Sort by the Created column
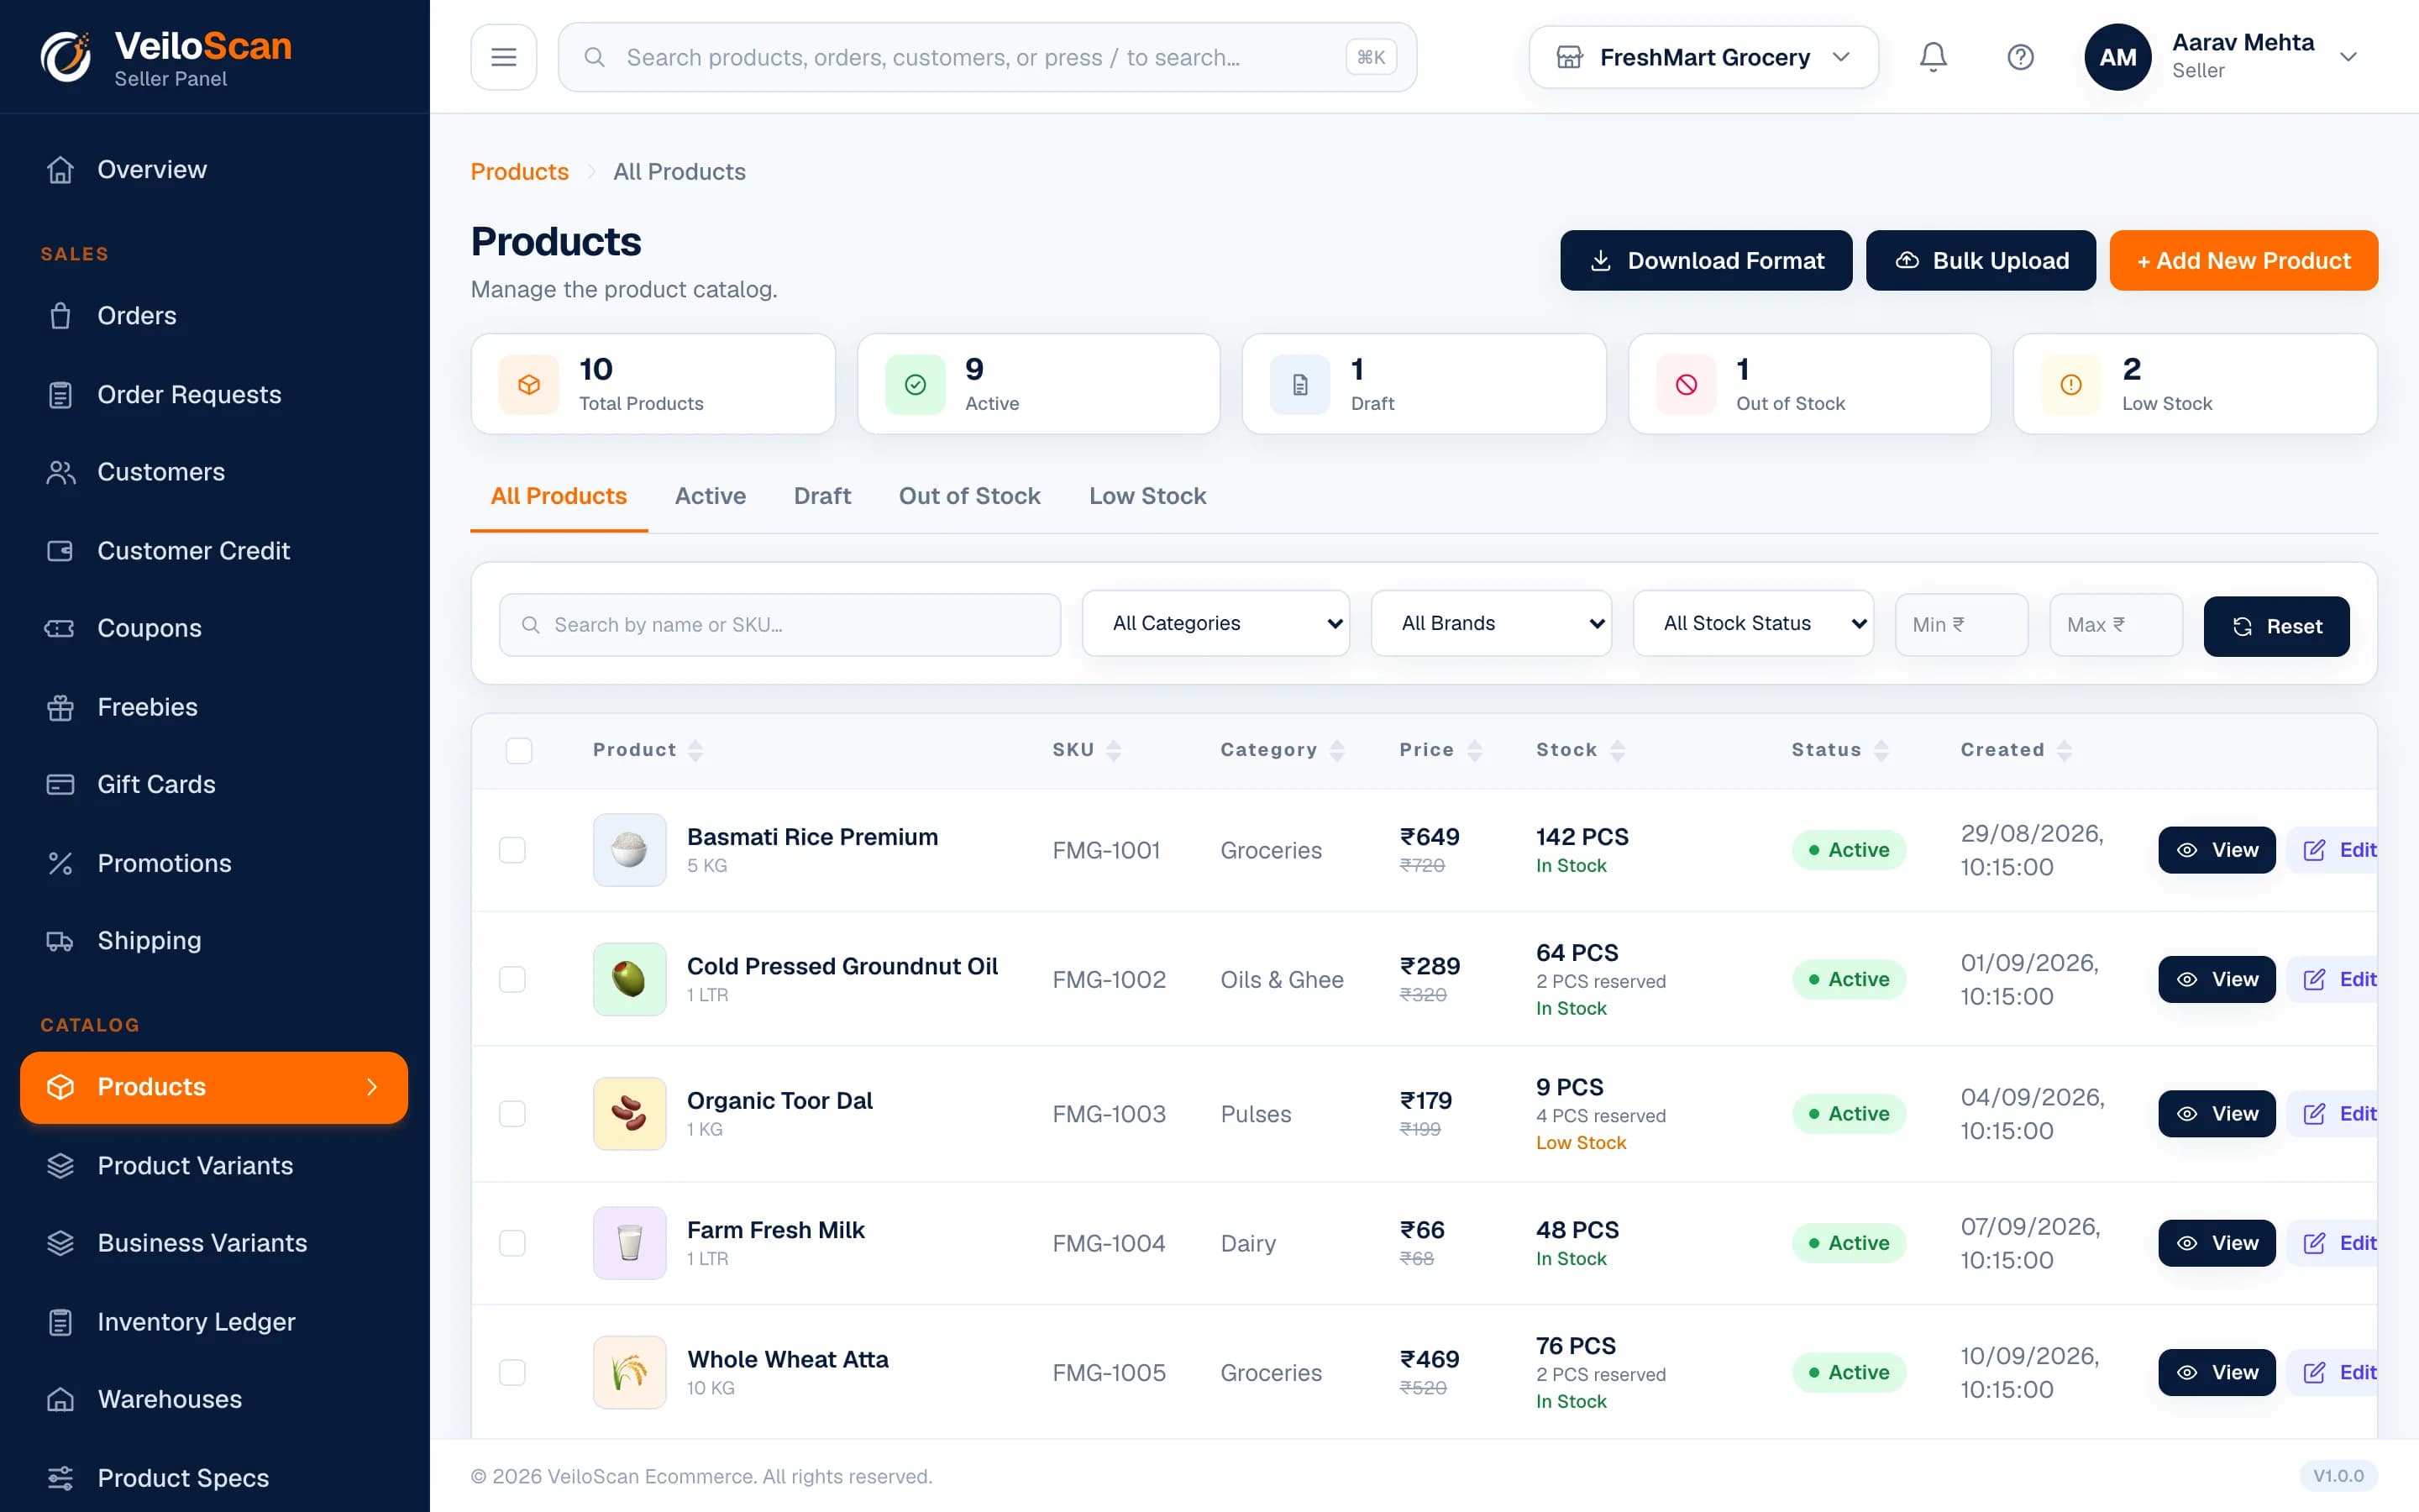 tap(2016, 750)
